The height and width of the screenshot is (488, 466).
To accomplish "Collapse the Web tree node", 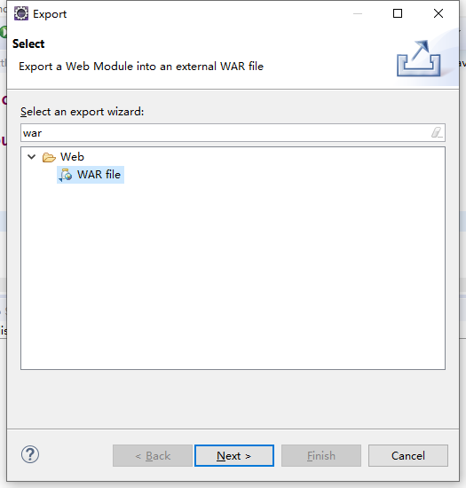I will [x=32, y=156].
